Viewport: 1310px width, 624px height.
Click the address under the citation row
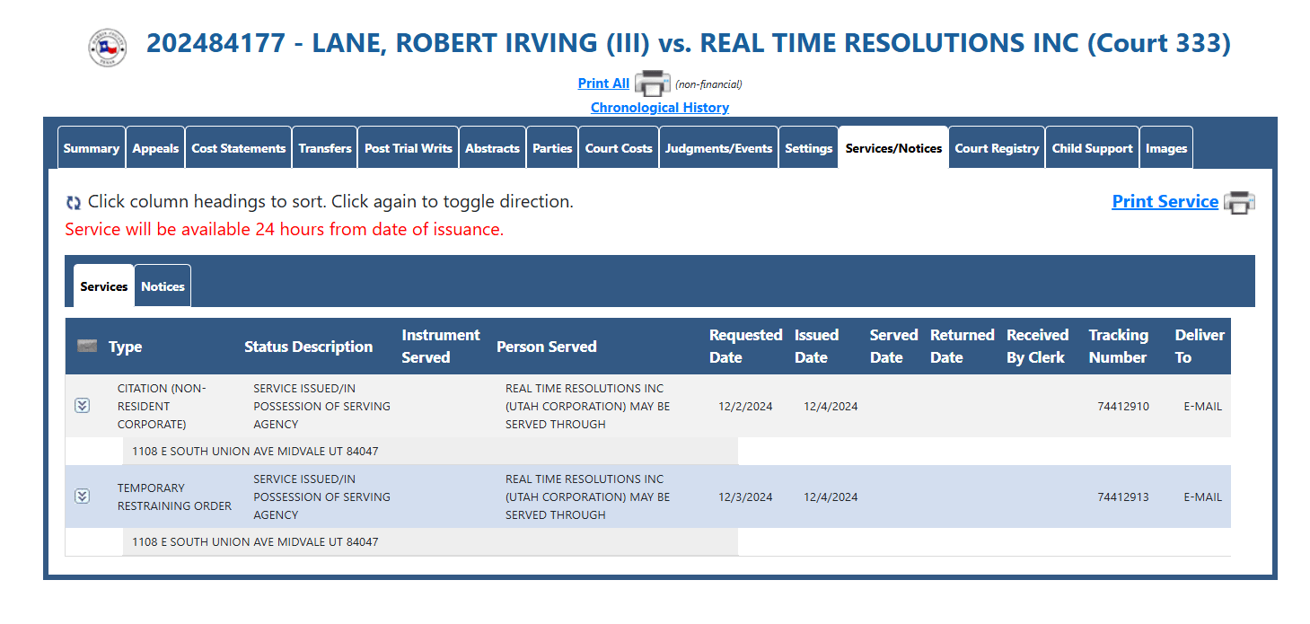coord(255,452)
